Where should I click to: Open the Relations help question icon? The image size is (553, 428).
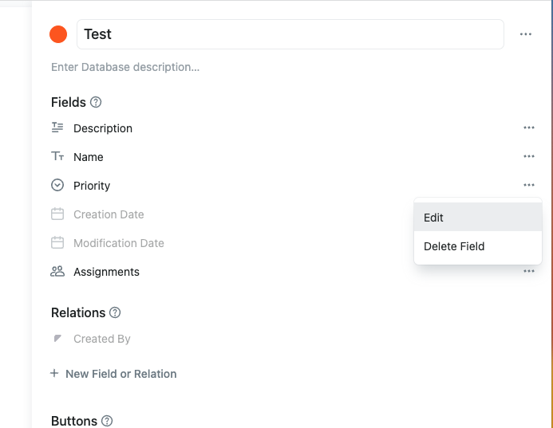coord(116,312)
